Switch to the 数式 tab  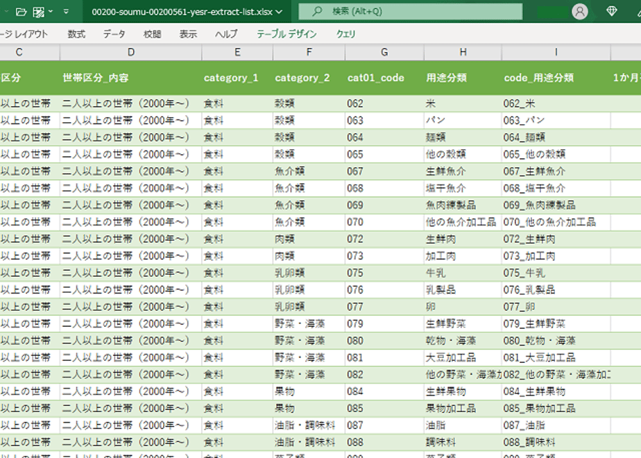coord(76,34)
